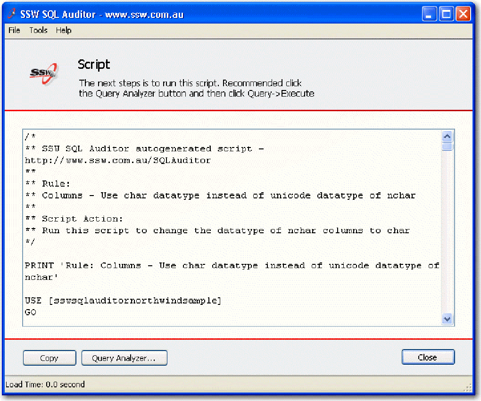Click the minimize window icon
This screenshot has height=401, width=481.
click(x=429, y=14)
